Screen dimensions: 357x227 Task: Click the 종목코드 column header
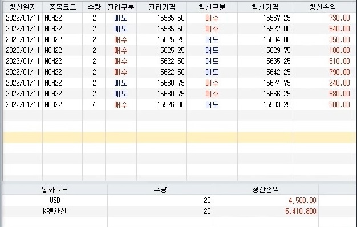pos(62,7)
